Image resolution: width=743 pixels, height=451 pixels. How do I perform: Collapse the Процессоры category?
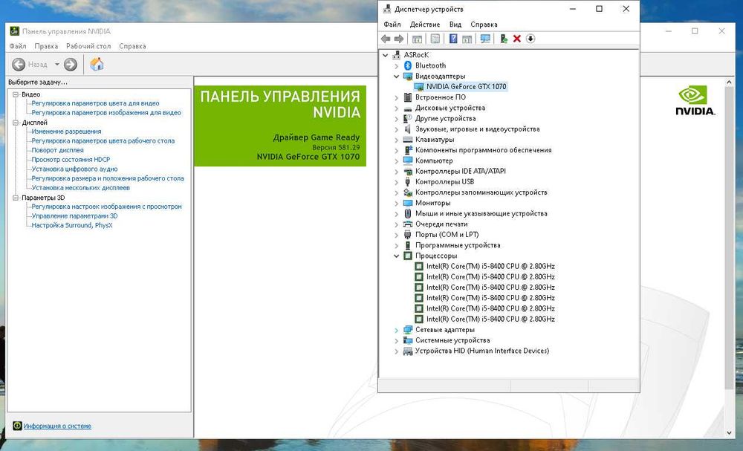[397, 256]
